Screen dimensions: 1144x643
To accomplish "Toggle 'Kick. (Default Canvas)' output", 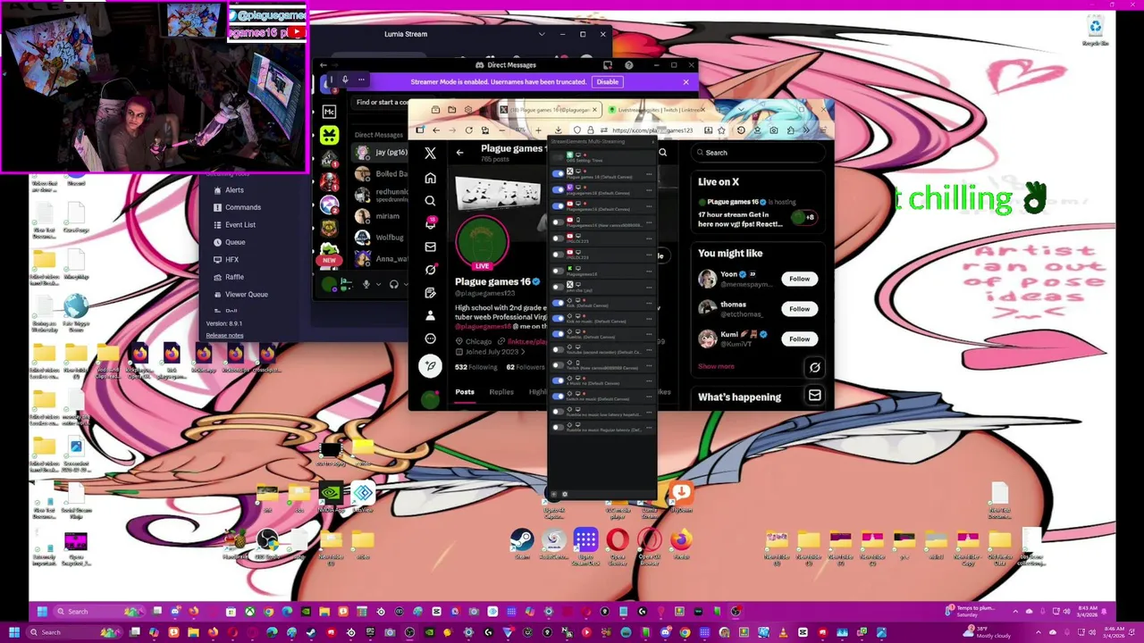I will (559, 303).
